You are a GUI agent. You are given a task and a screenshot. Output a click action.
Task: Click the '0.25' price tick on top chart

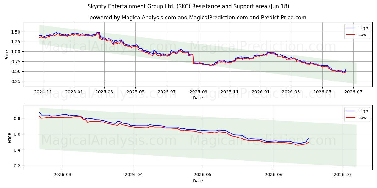[x=16, y=81]
